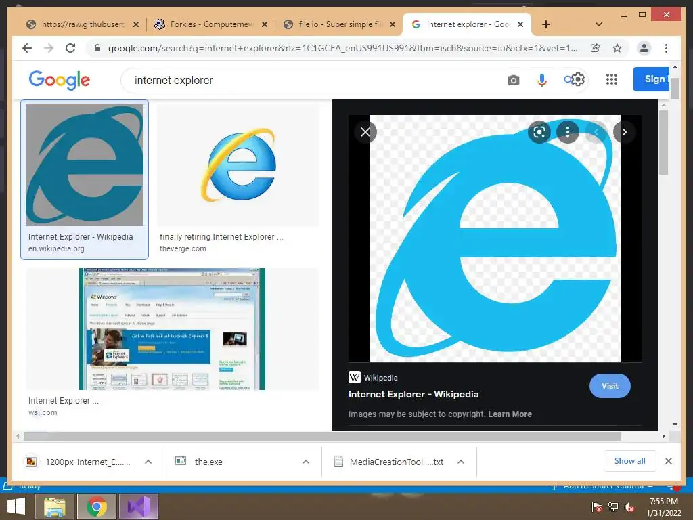Click theverge.com source text
The width and height of the screenshot is (693, 520).
(x=183, y=248)
